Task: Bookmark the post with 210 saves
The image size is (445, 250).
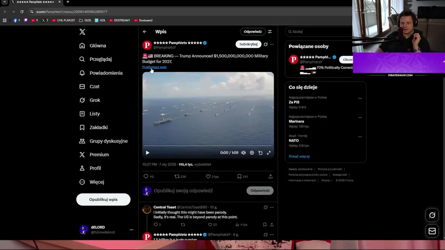Action: 239,176
